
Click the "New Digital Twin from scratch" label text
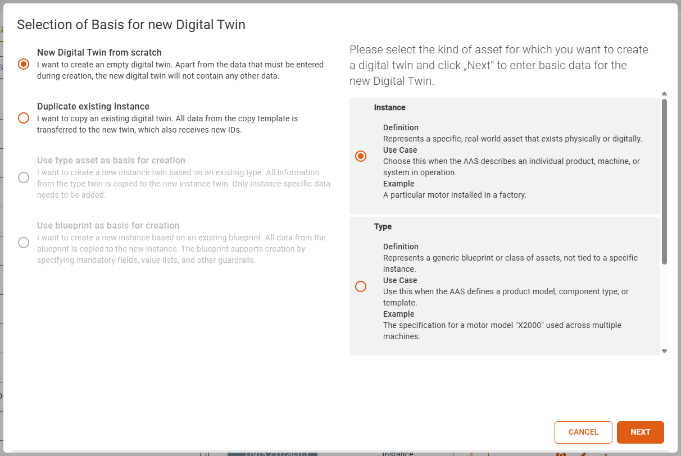[99, 52]
